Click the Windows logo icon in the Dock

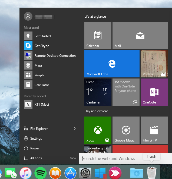100,173
